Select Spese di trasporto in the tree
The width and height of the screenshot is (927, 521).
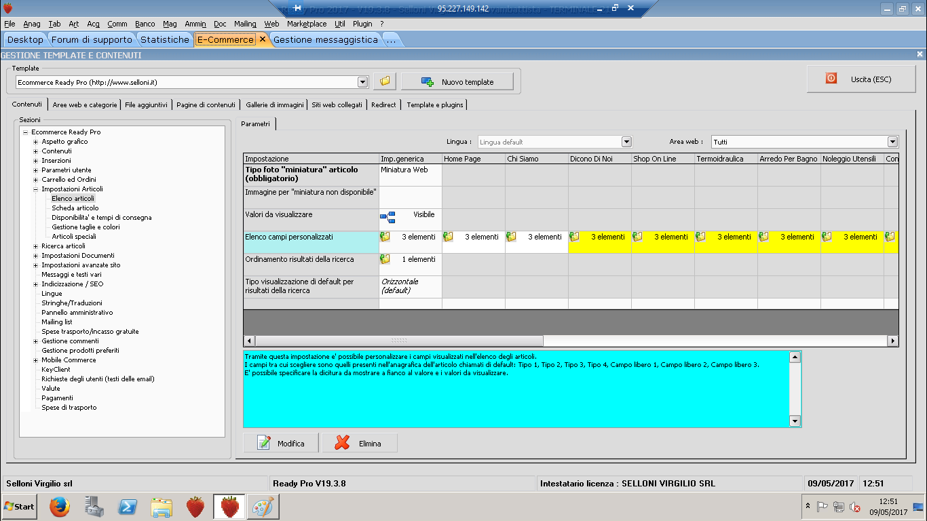point(69,408)
